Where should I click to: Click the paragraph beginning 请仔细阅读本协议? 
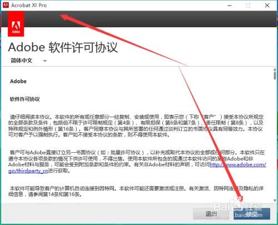(136, 126)
